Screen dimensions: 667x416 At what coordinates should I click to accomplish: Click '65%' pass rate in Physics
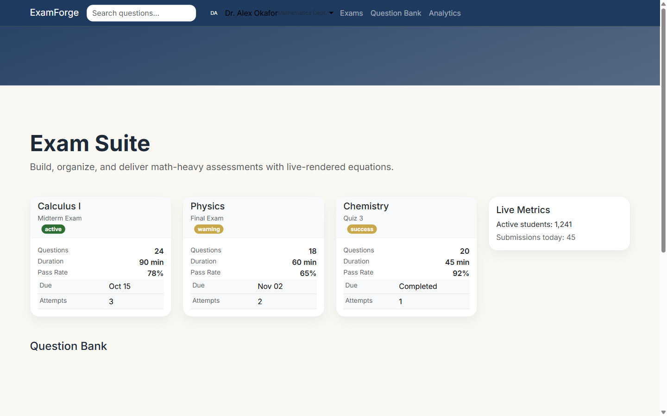(308, 273)
